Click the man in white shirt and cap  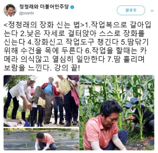pos(19,97)
